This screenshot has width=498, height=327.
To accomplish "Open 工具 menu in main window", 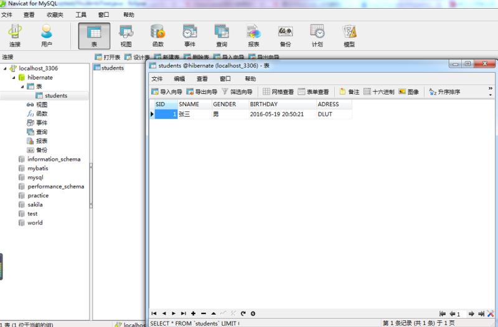I will click(x=81, y=15).
